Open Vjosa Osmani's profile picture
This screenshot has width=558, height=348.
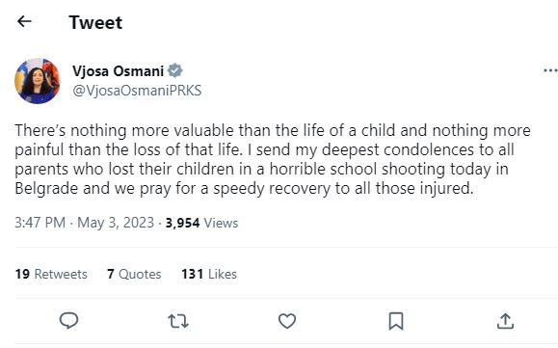click(38, 81)
